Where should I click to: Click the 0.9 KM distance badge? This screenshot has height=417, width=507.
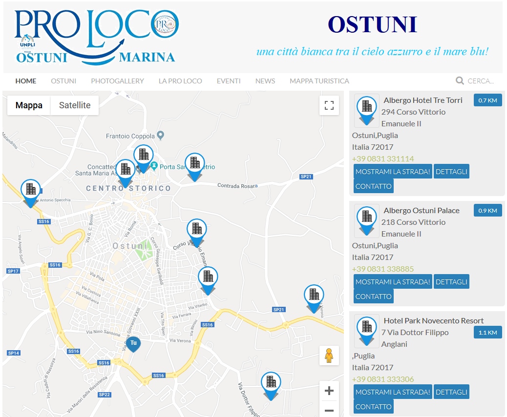click(x=487, y=210)
